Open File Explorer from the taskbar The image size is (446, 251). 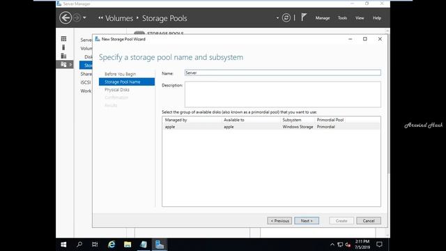(x=128, y=245)
